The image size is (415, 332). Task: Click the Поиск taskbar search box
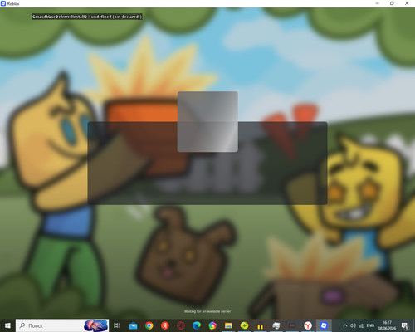coord(62,325)
